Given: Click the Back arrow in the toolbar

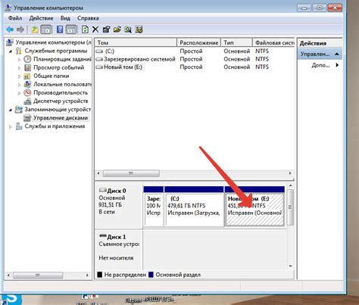Looking at the screenshot, I should tap(10, 30).
